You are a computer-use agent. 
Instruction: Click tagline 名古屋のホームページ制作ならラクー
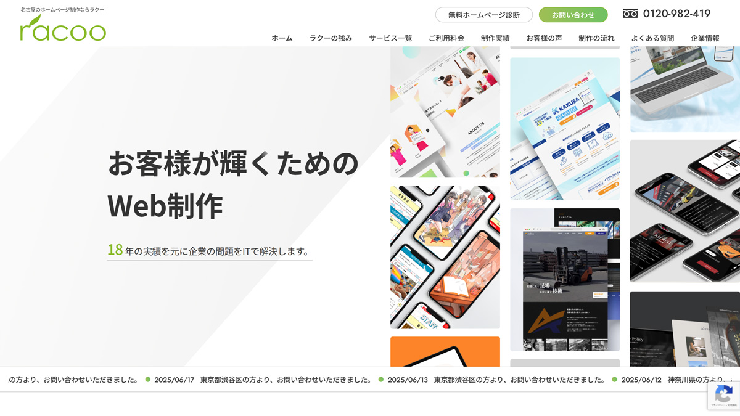coord(62,10)
